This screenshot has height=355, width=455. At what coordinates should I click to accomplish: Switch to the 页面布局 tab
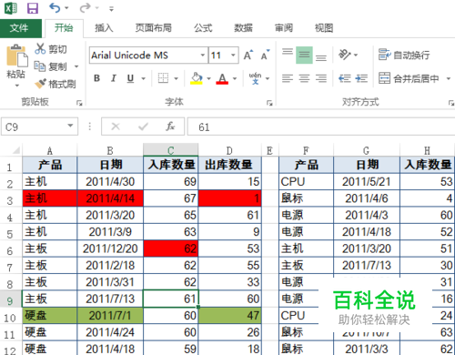[x=153, y=28]
